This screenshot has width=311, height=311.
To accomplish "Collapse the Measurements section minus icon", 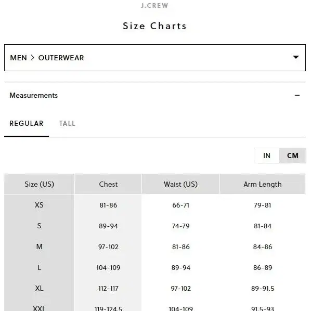I will pos(297,95).
